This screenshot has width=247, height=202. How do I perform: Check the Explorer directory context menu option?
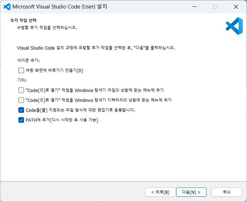tap(21, 100)
